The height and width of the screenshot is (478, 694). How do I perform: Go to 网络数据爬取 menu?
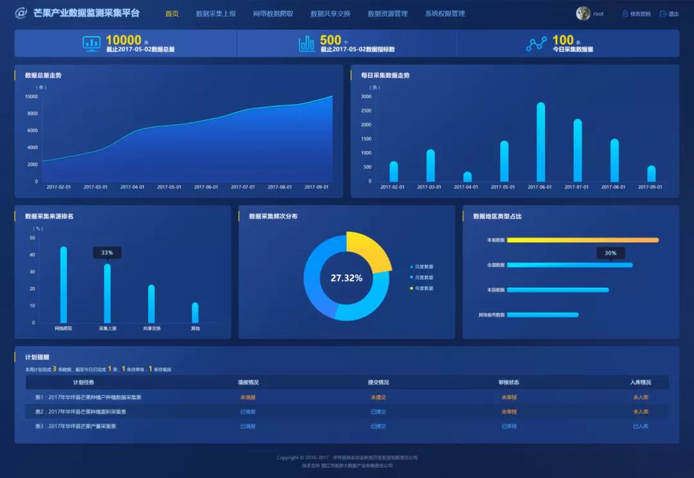click(273, 13)
